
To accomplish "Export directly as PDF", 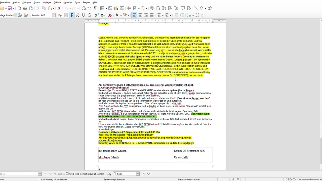I will (x=19, y=8).
